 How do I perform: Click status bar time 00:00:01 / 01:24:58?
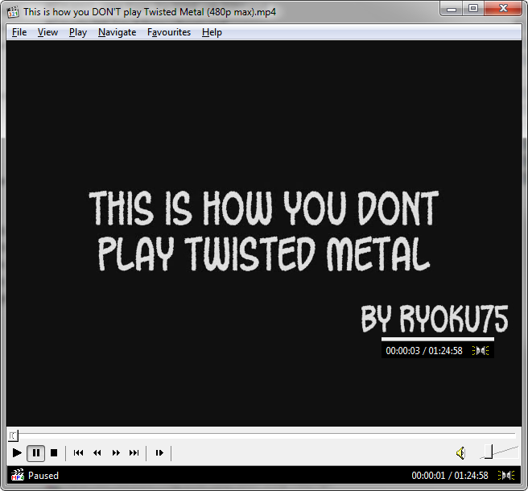450,476
